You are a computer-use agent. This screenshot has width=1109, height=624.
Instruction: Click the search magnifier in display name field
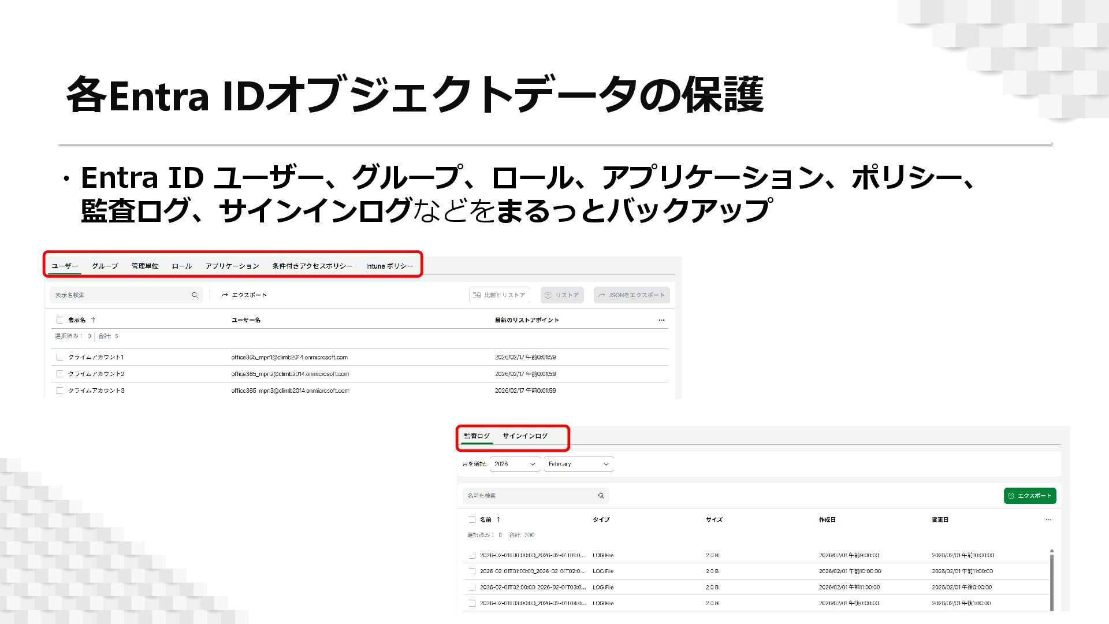tap(195, 295)
